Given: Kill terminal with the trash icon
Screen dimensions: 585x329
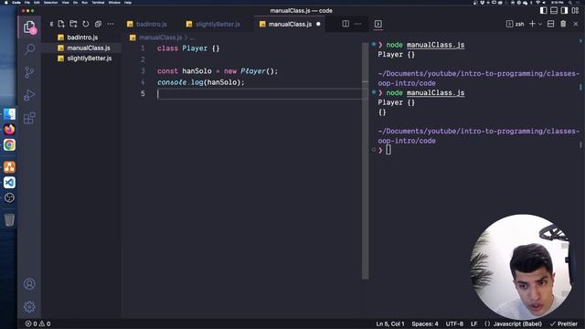Looking at the screenshot, I should [x=563, y=24].
